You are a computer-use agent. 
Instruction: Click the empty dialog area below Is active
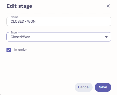[59, 67]
